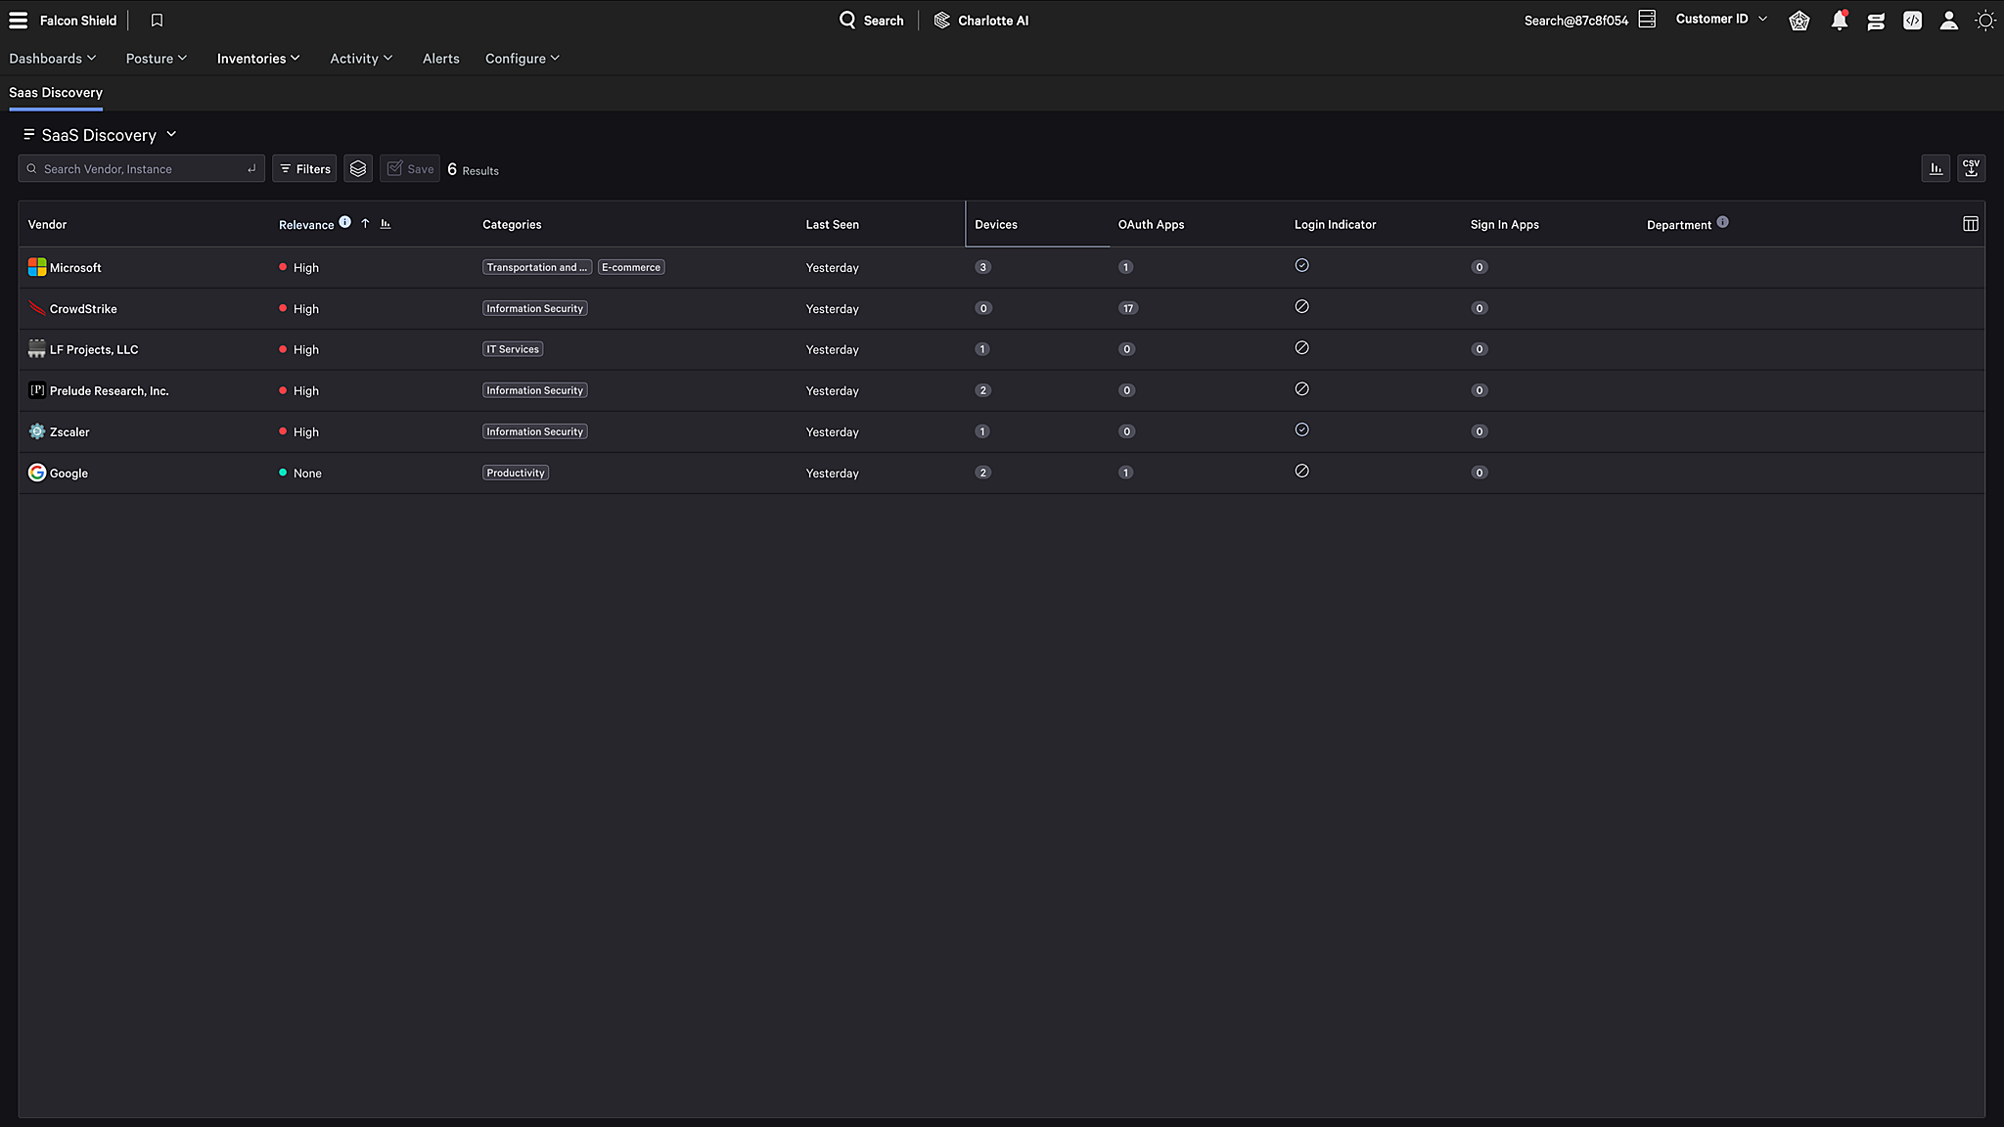Open the notifications bell

1839,21
